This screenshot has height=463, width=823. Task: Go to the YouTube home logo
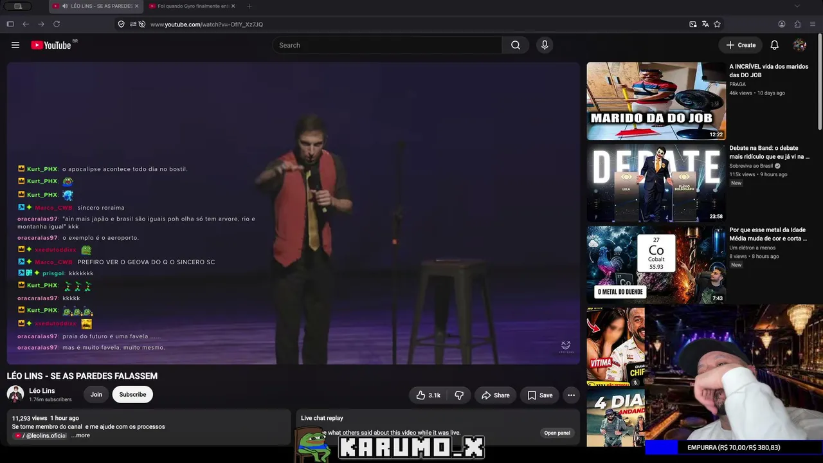click(x=51, y=45)
